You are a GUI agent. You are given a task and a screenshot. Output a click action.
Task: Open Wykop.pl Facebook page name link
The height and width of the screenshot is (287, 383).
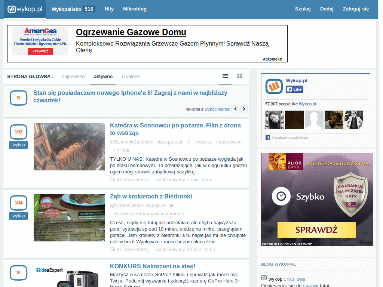pyautogui.click(x=297, y=81)
